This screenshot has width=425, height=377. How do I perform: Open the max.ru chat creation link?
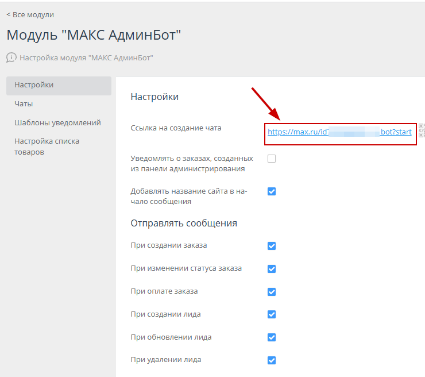coord(339,132)
